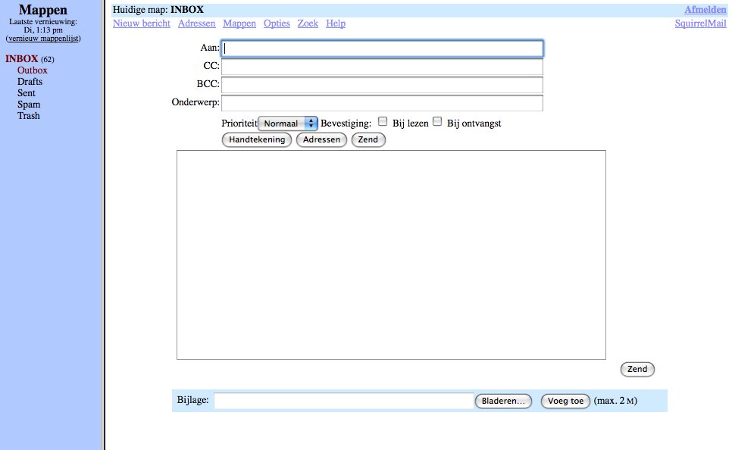Screen dimensions: 732x450
Task: Click the Bladeren... file browse button
Action: [503, 402]
